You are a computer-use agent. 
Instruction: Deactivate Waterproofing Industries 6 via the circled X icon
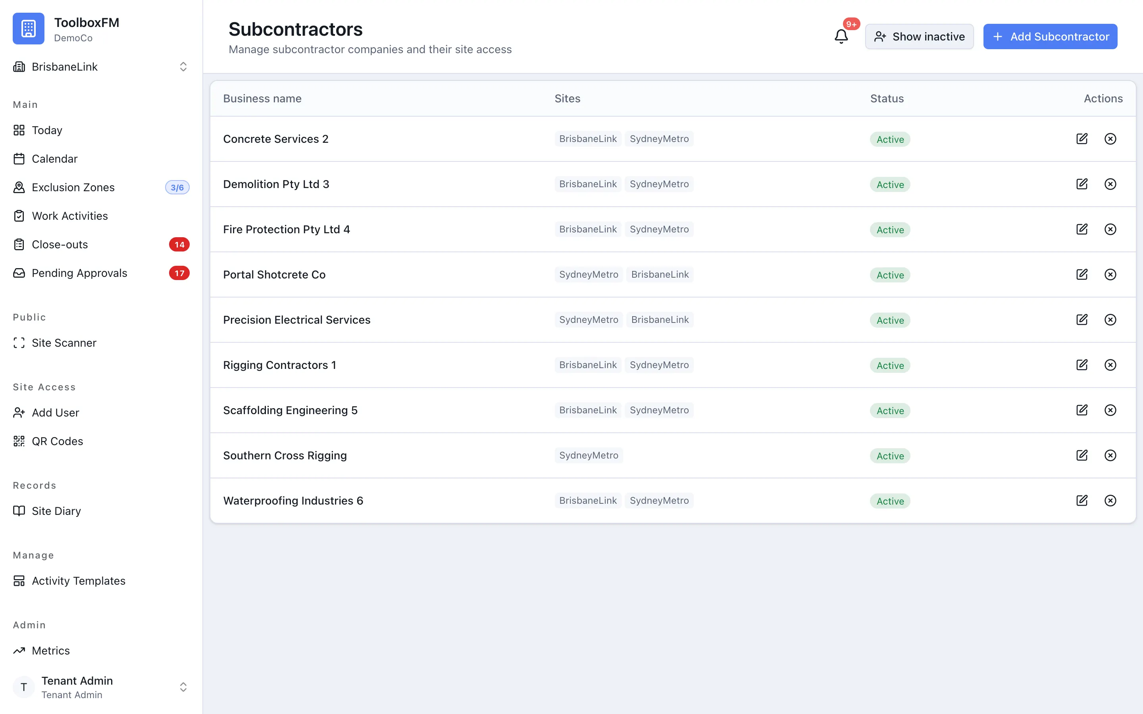click(1110, 501)
